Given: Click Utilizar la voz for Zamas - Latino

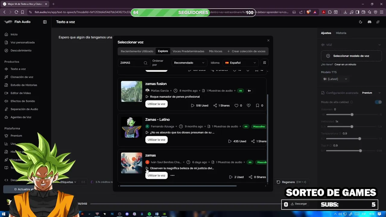Looking at the screenshot, I should tap(157, 140).
